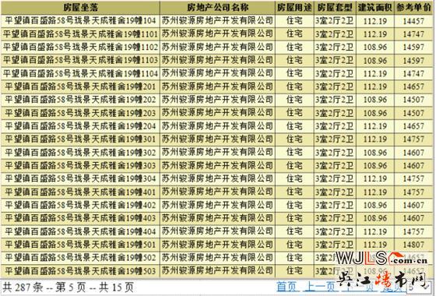Select address cell ending in 19幢204
The width and height of the screenshot is (436, 296).
point(81,126)
